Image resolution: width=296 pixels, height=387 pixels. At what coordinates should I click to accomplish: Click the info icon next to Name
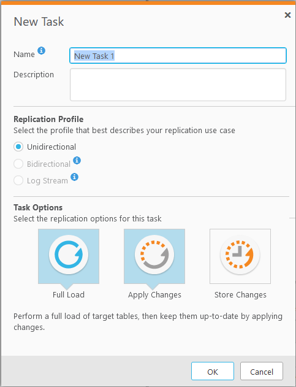(x=41, y=50)
